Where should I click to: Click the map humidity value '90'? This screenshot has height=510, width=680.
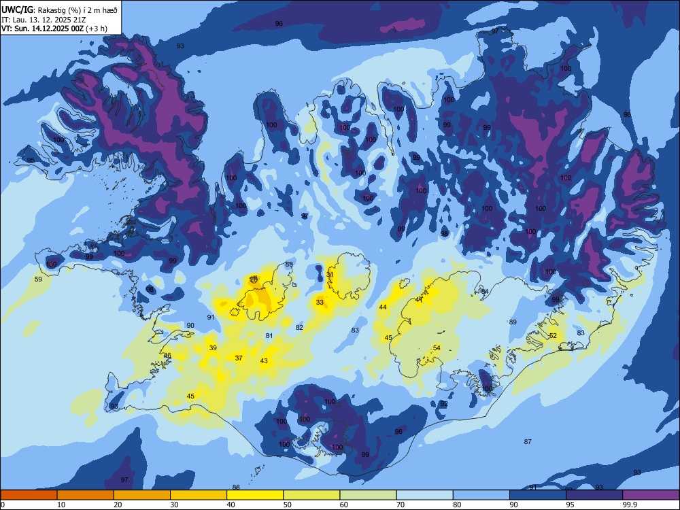[x=190, y=326]
